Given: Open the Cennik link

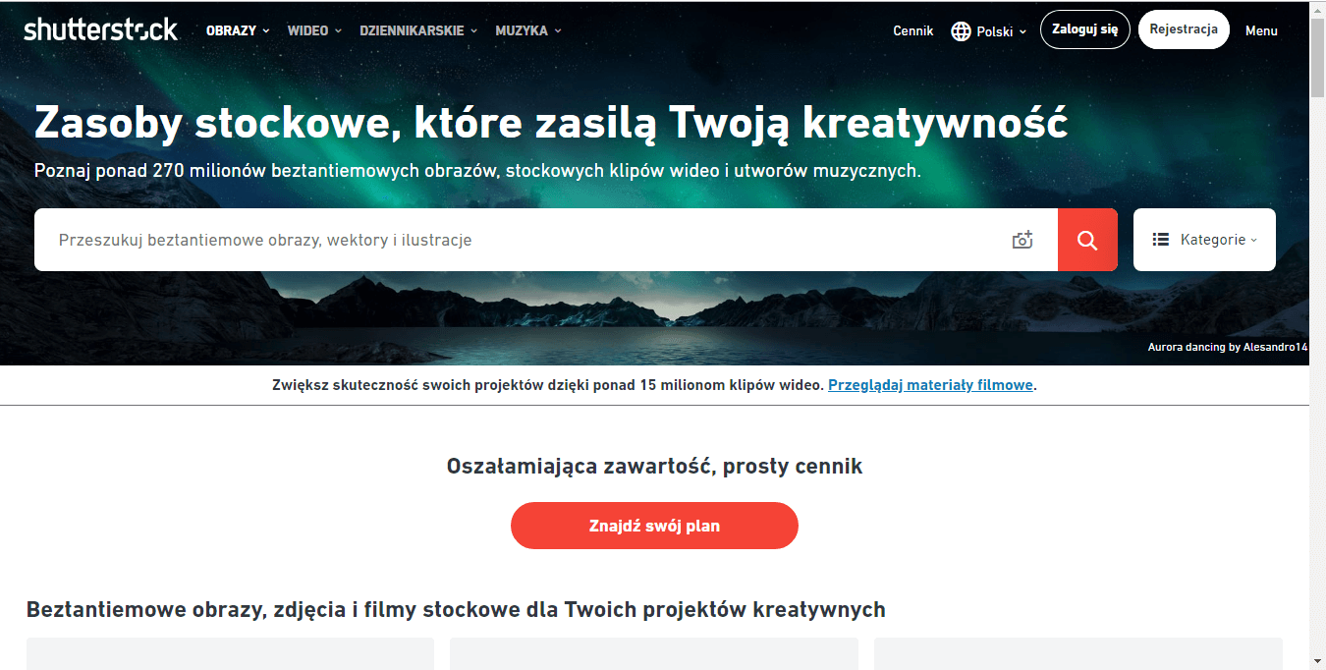Looking at the screenshot, I should click(912, 30).
